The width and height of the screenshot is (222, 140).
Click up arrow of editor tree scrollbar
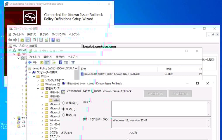pyautogui.click(x=76, y=68)
